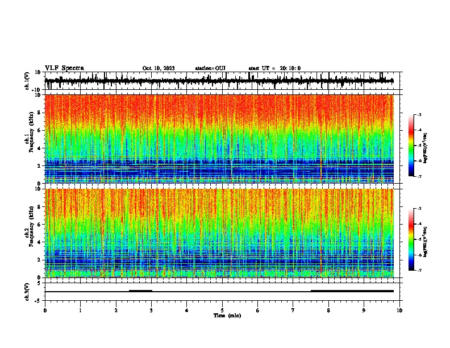Click the "ch.1(V)" waveform axis label
Image resolution: width=450 pixels, height=348 pixels.
27,81
